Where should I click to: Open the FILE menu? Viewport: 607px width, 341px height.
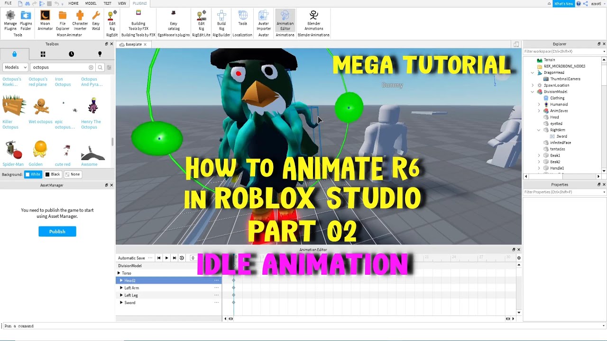8,3
